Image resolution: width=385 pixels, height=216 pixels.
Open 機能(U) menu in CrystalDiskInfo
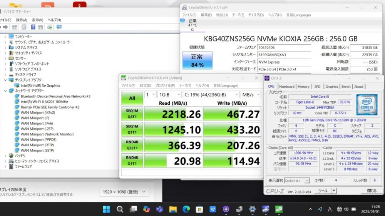tap(222, 15)
